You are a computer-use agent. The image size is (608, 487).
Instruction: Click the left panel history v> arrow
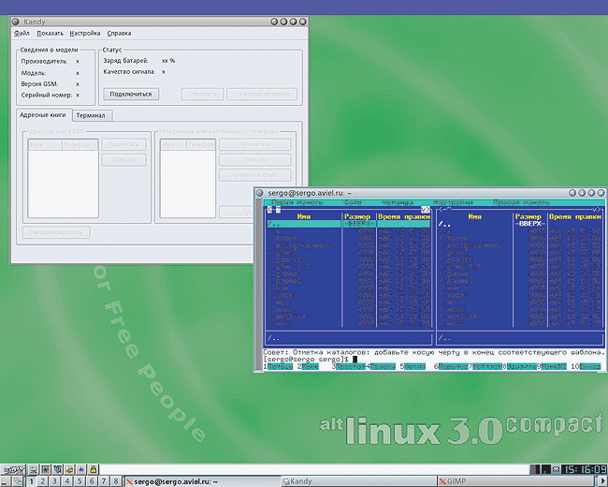pyautogui.click(x=426, y=210)
